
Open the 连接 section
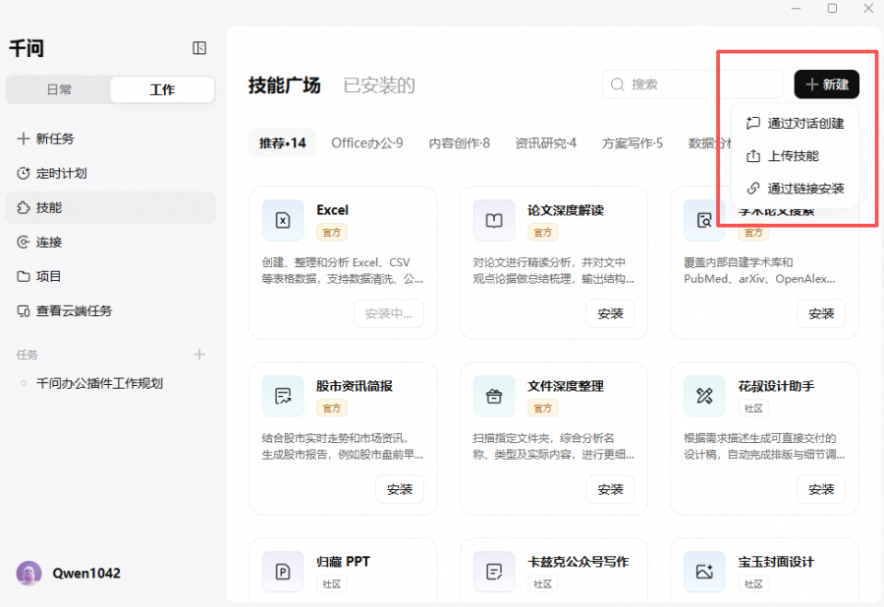pos(110,243)
